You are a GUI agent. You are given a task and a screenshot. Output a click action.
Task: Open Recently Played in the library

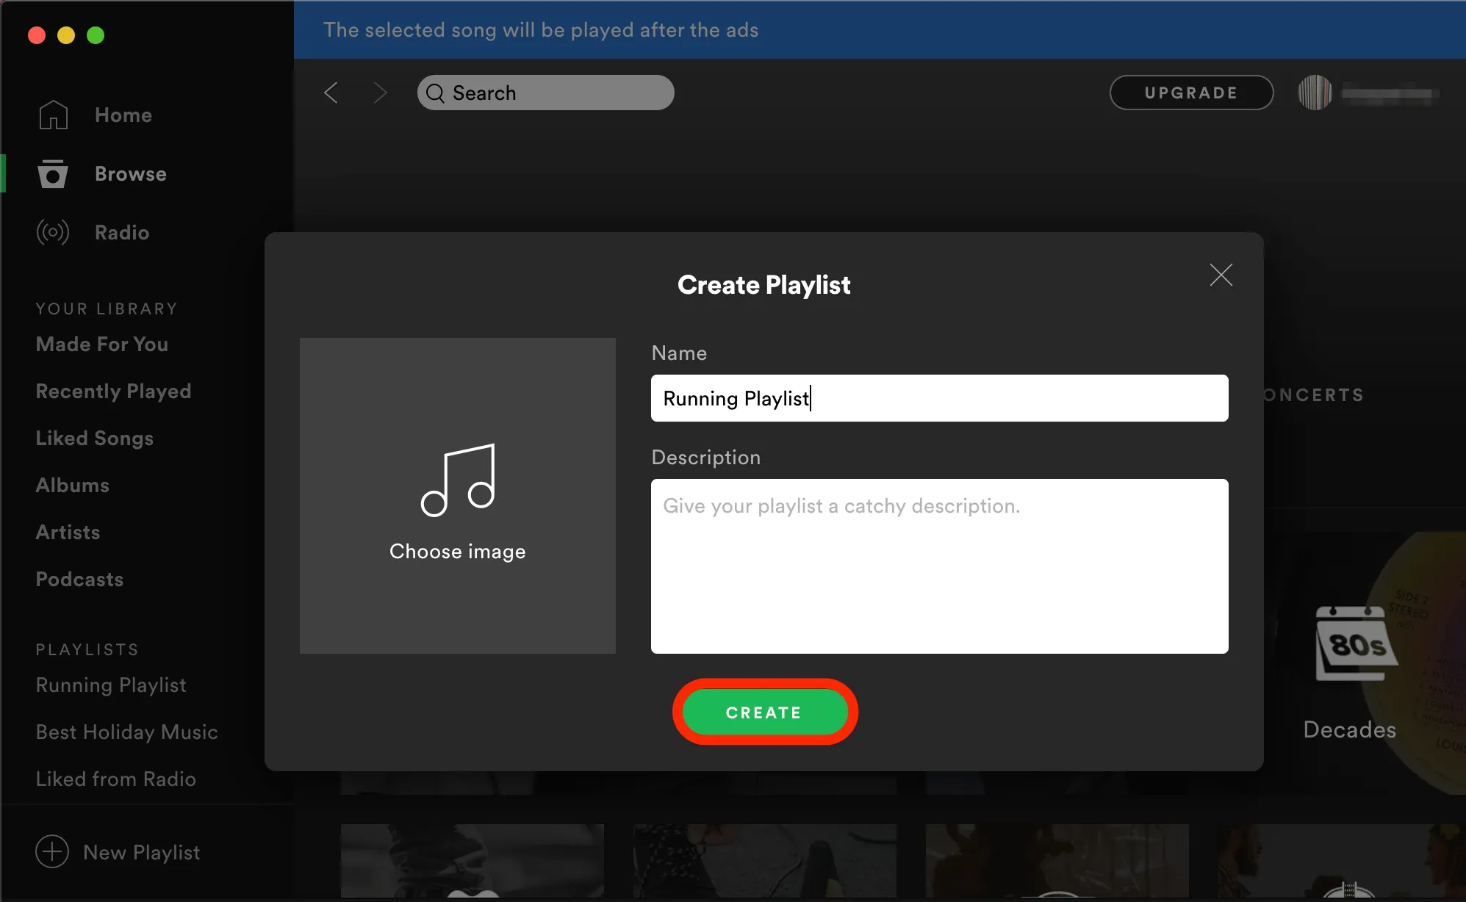113,392
